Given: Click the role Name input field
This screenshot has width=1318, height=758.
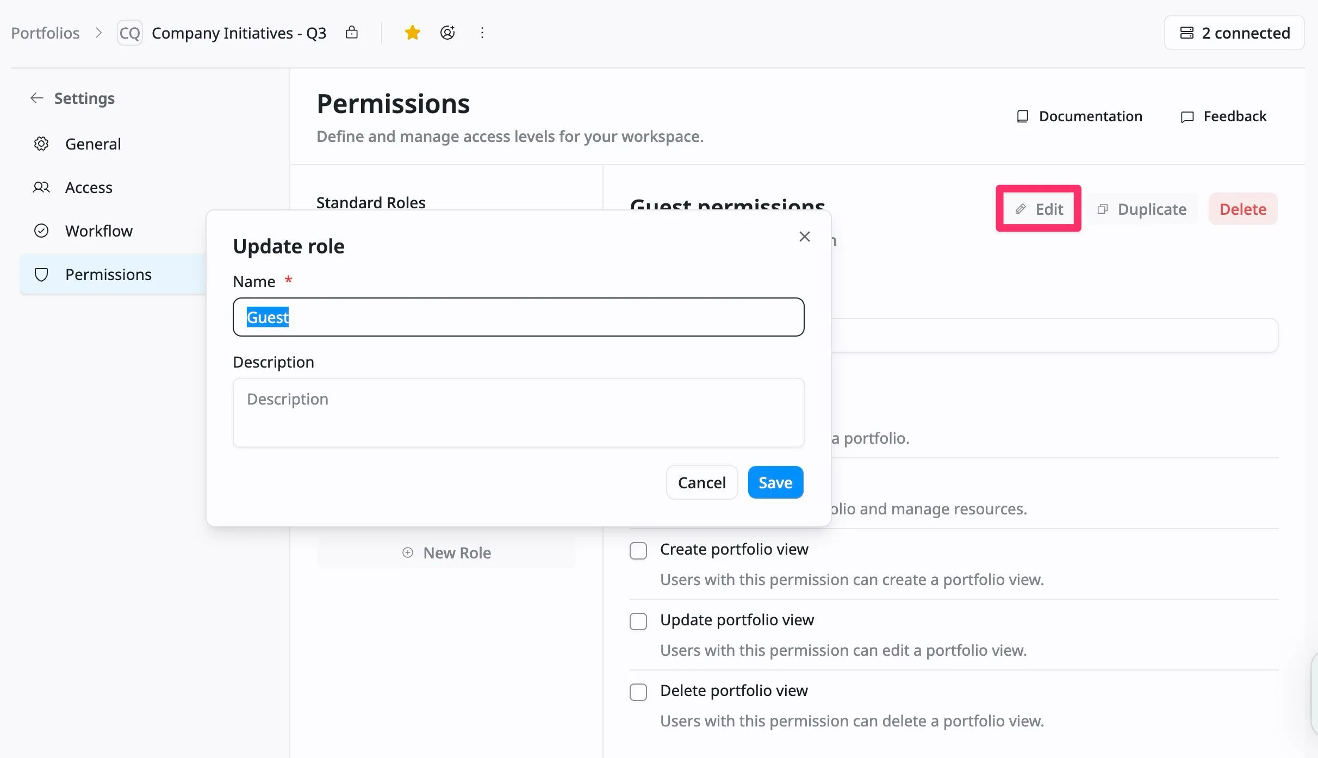Looking at the screenshot, I should coord(519,317).
